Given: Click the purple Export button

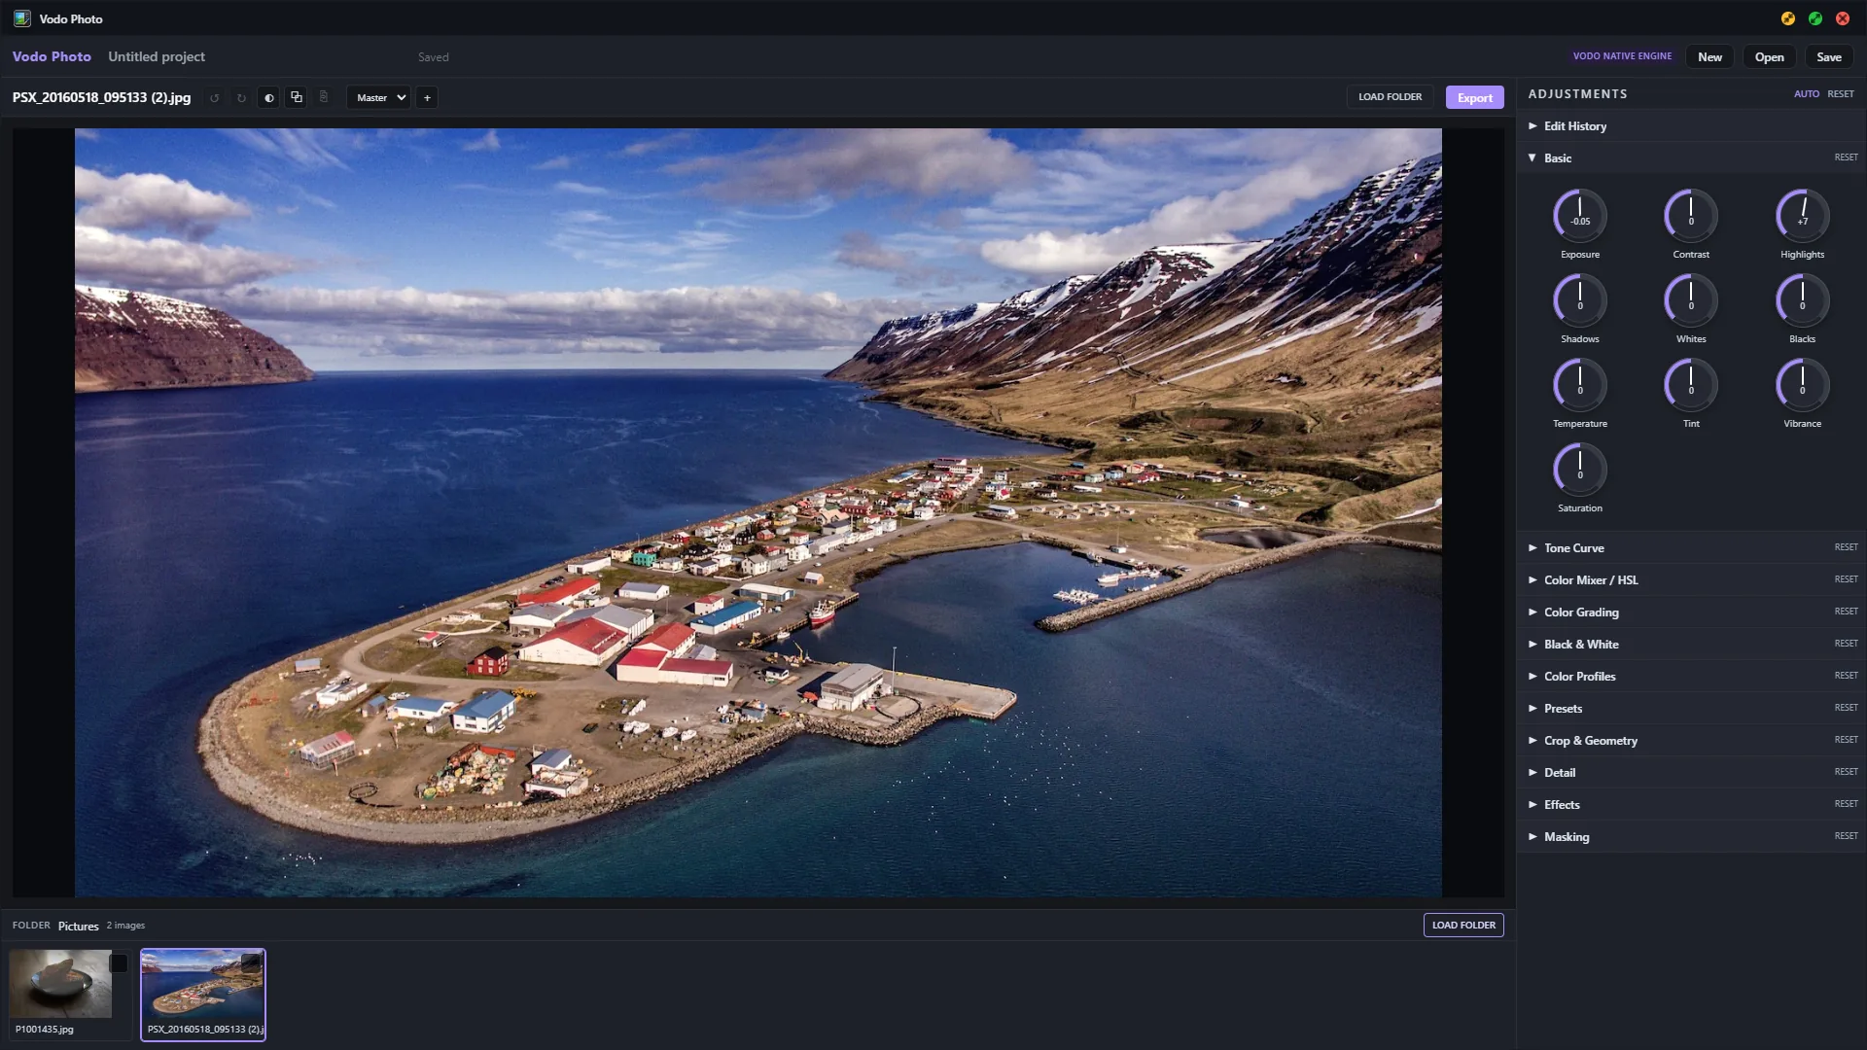Looking at the screenshot, I should 1474,97.
